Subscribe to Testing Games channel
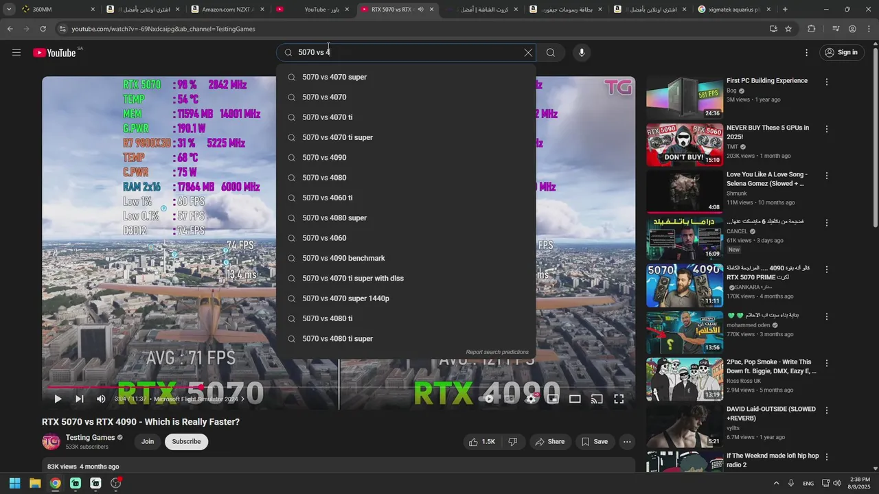The image size is (879, 494). tap(186, 442)
